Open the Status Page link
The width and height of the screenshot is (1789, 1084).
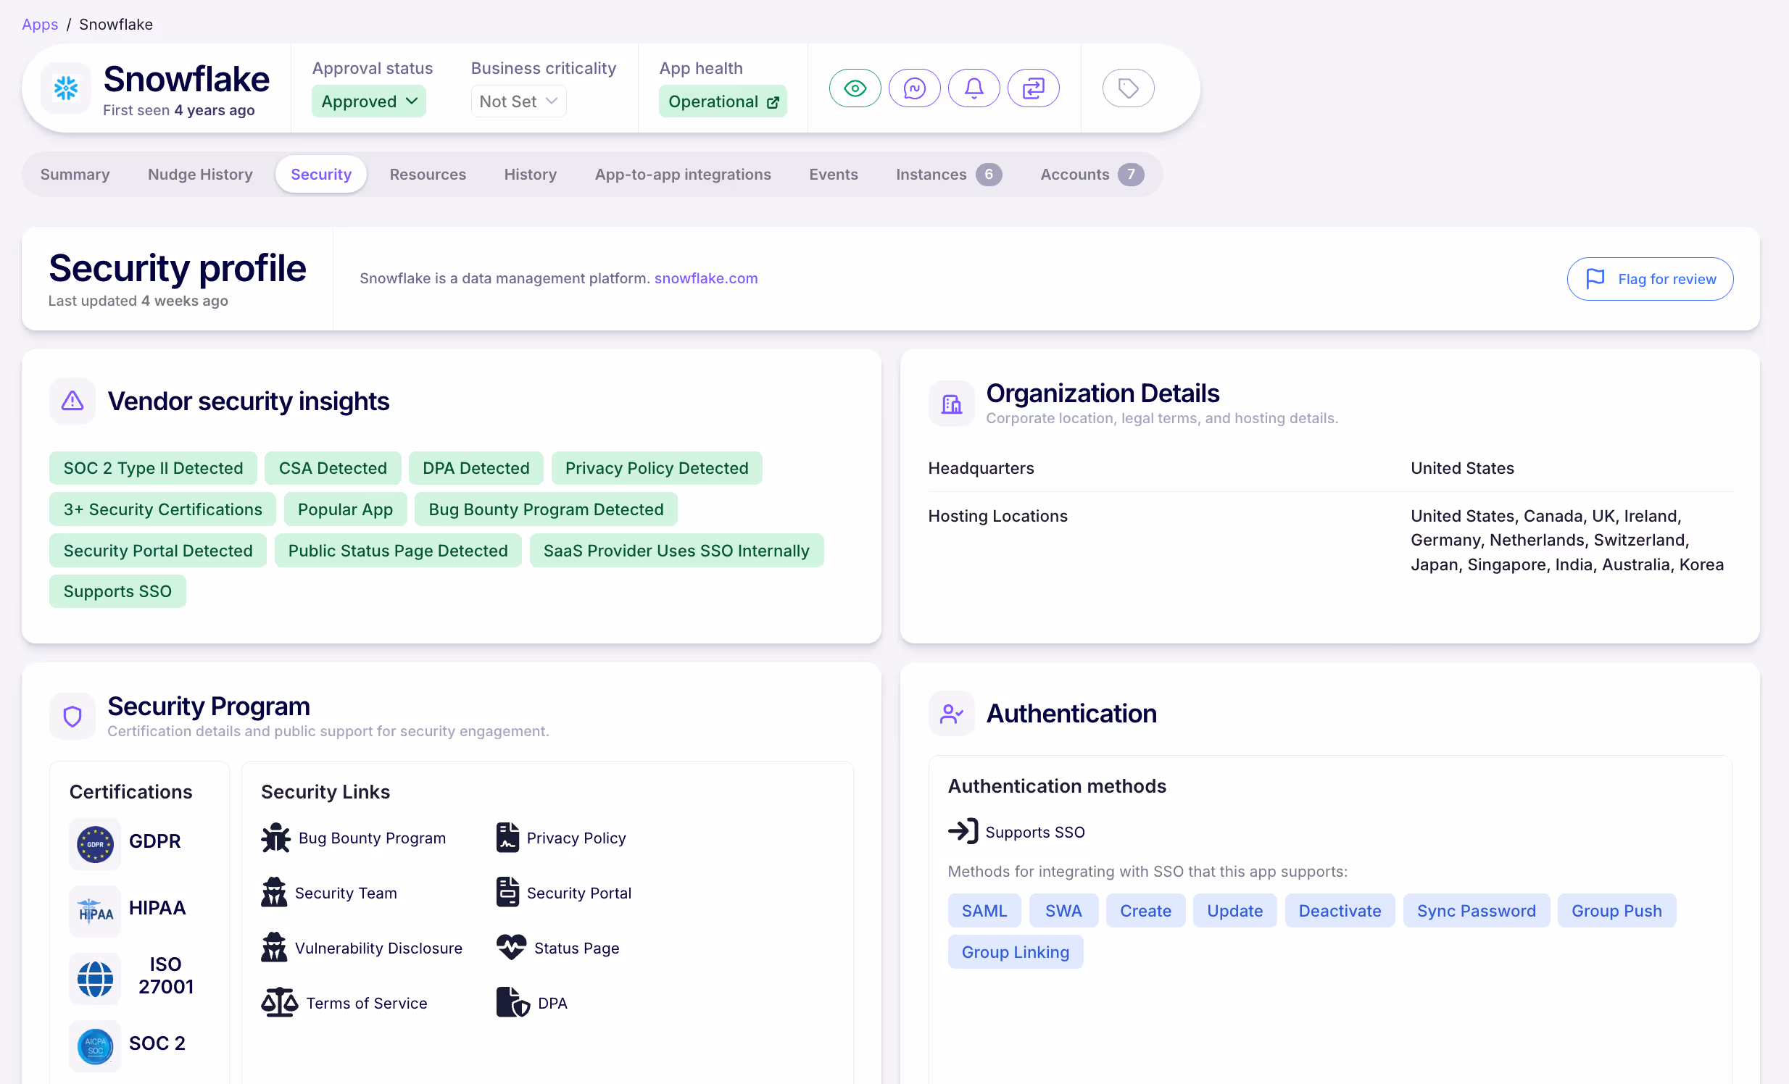576,948
